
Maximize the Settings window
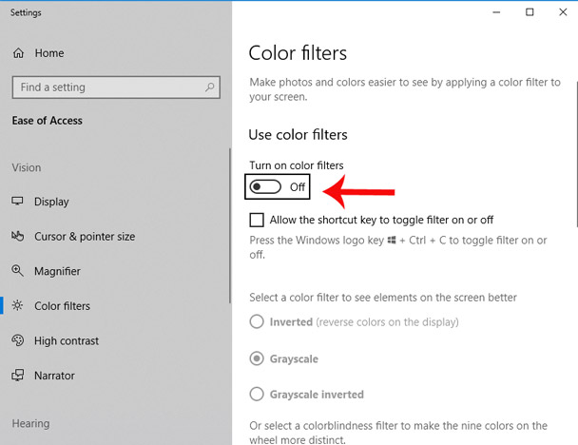(530, 12)
